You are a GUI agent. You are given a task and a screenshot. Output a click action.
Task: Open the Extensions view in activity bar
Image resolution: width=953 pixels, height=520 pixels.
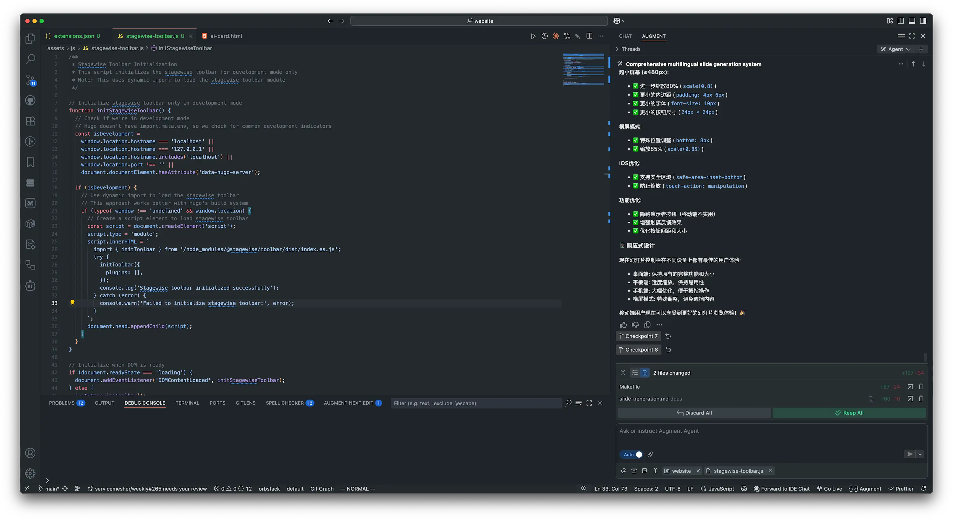pyautogui.click(x=30, y=121)
